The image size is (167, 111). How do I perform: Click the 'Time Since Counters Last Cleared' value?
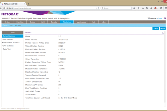68,98
